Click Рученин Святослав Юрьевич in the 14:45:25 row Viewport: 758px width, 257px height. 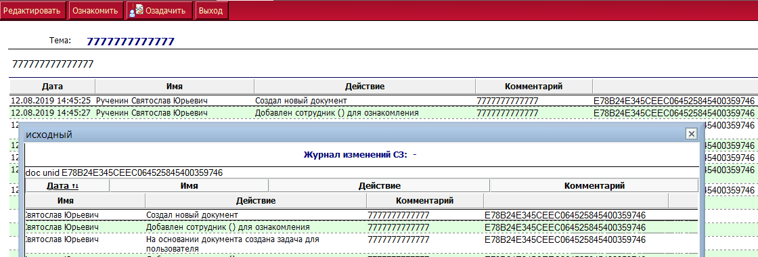tap(152, 101)
